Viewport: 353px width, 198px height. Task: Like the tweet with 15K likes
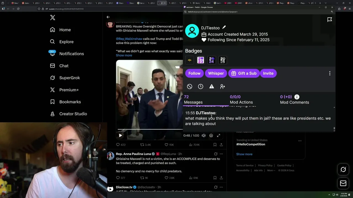pos(169,145)
